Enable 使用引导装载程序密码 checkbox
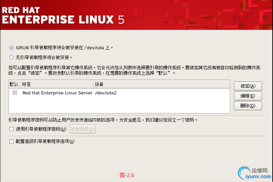Viewport: 273px width, 182px height. [x=12, y=129]
